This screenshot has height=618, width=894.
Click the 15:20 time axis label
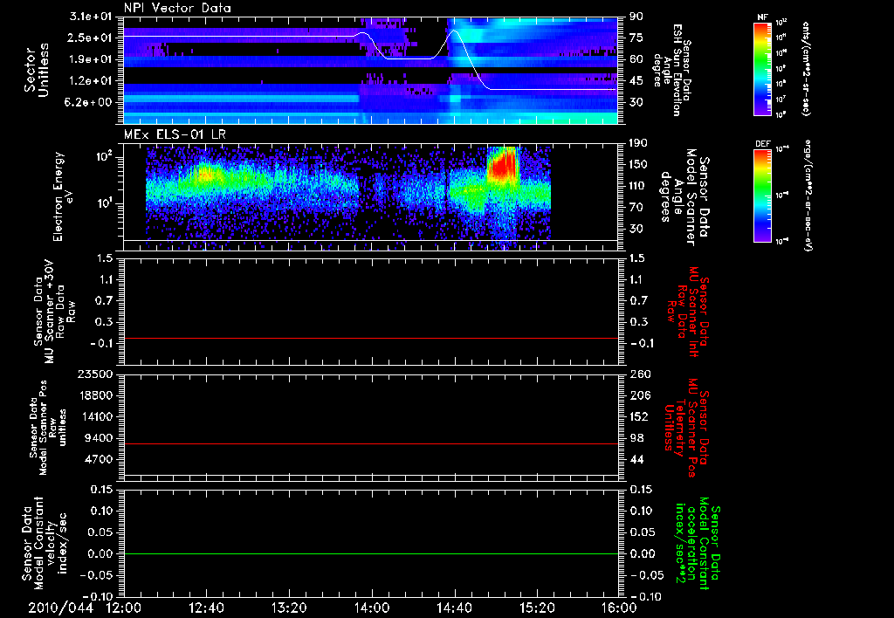tap(537, 608)
